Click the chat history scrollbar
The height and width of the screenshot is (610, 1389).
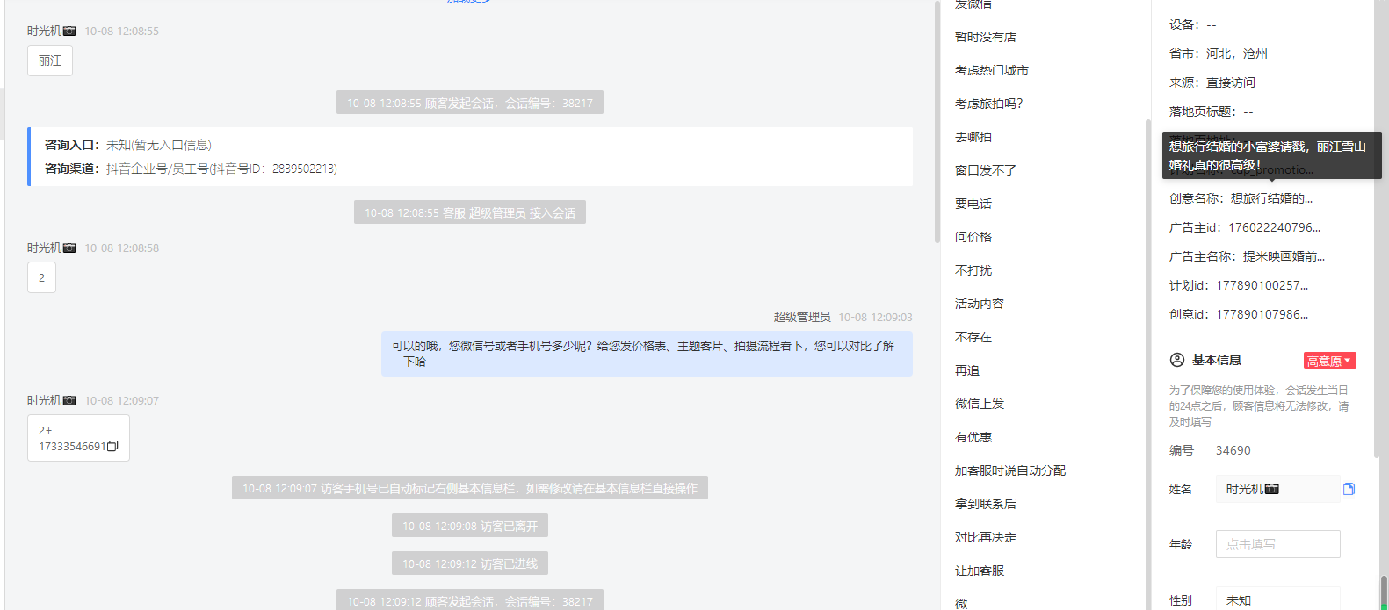937,123
